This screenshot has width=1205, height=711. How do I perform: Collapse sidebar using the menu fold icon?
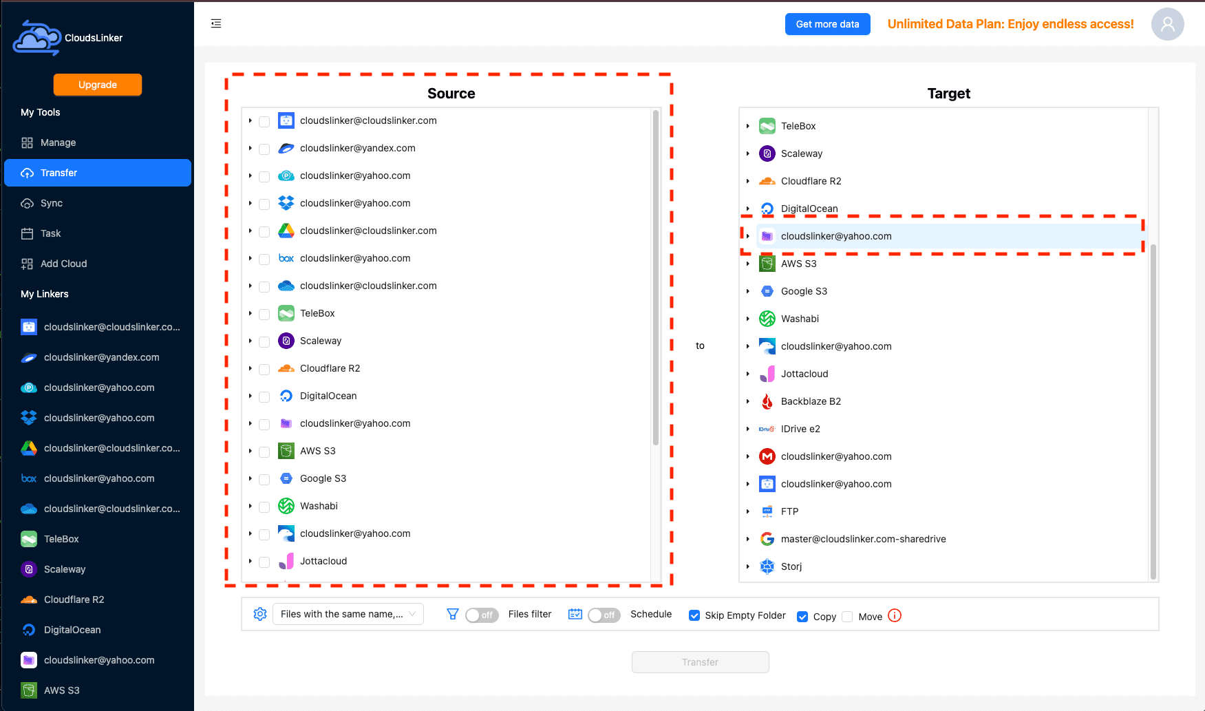click(x=216, y=23)
